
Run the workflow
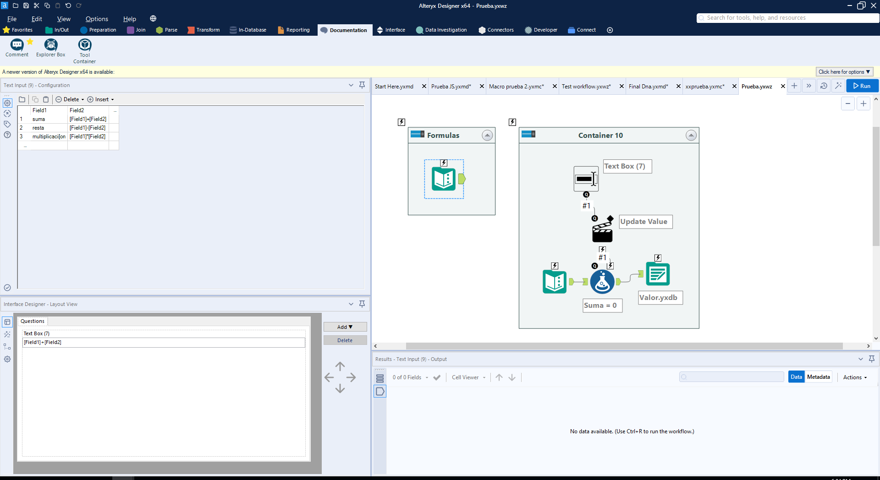coord(862,86)
